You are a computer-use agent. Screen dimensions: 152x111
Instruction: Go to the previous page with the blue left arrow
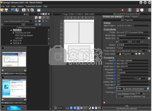tap(71, 108)
